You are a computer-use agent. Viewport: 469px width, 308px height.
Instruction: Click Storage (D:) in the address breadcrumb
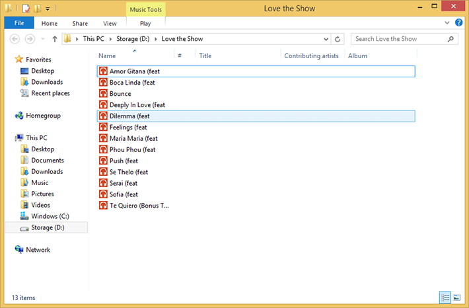133,39
